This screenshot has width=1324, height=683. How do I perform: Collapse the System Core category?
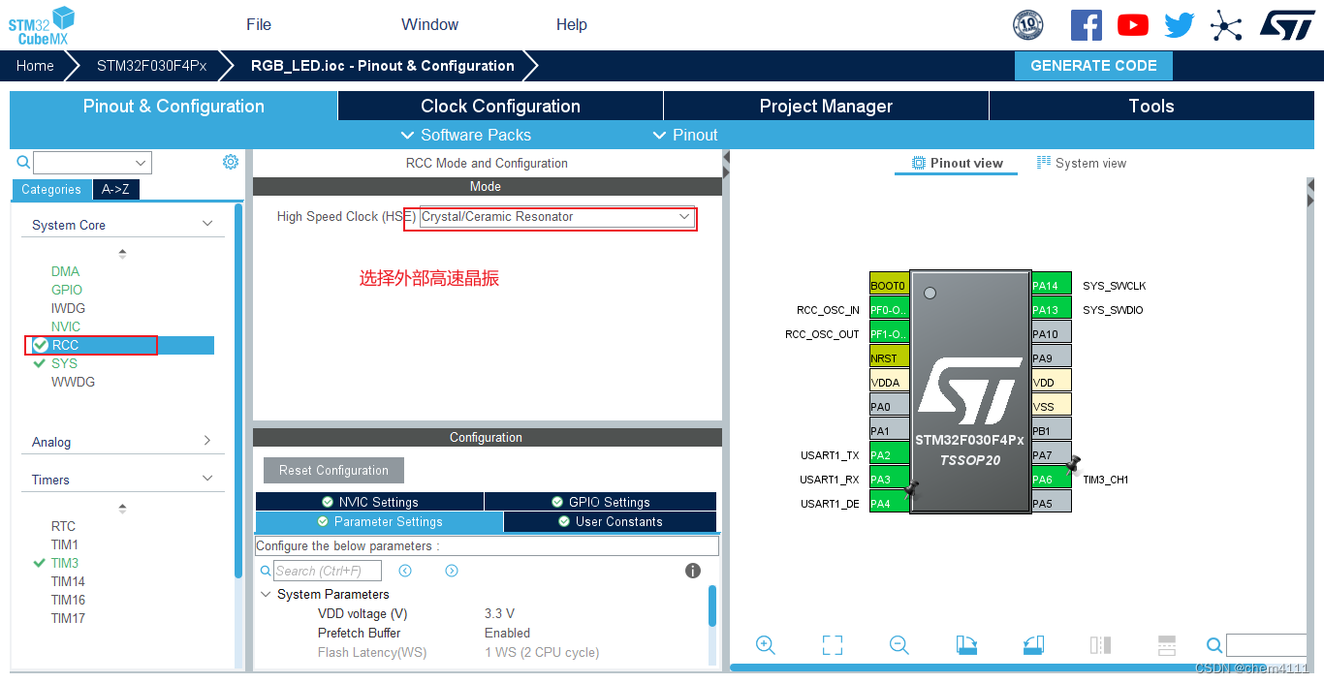point(206,222)
